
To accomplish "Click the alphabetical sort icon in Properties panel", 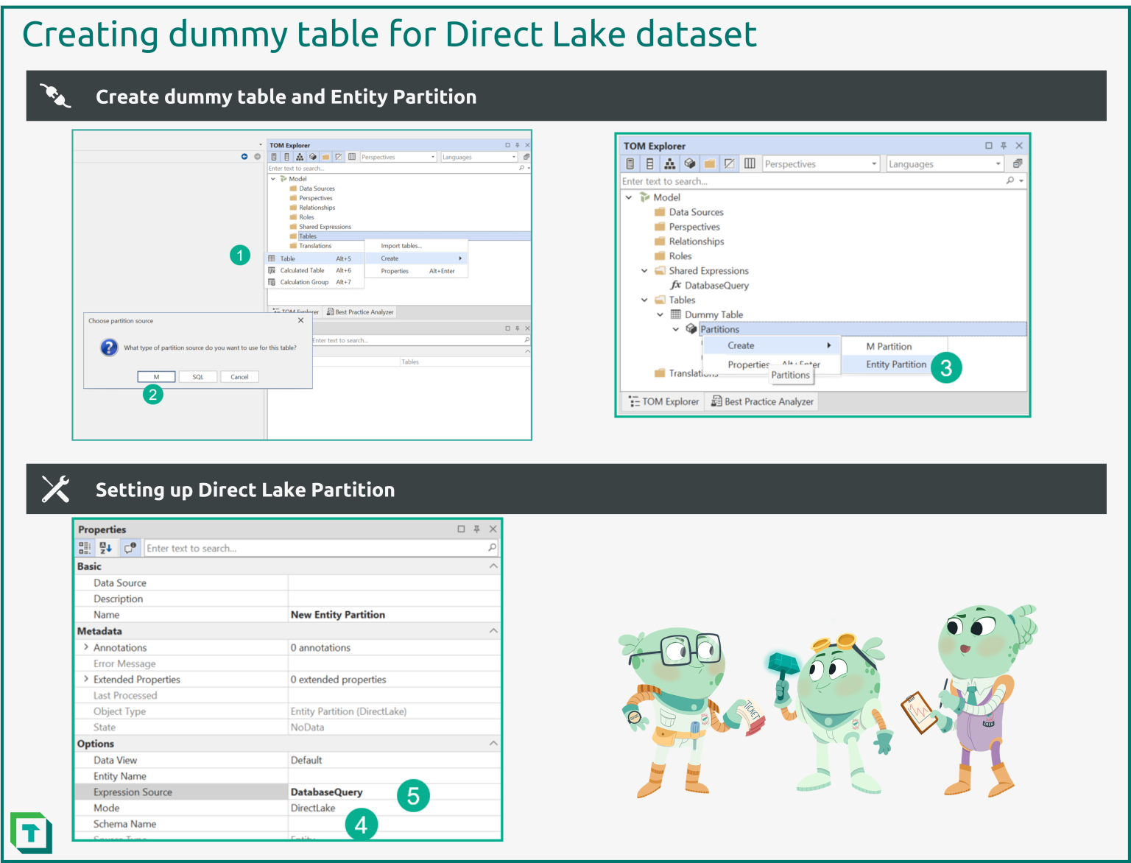I will coord(106,547).
